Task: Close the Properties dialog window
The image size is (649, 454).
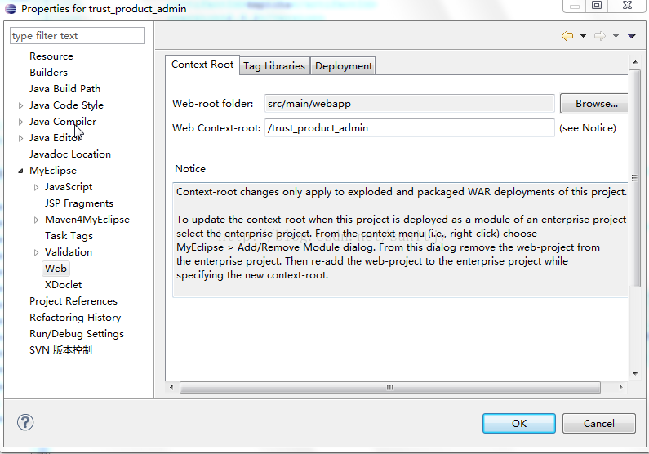Action: point(627,6)
